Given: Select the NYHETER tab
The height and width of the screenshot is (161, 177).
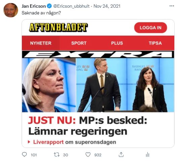Looking at the screenshot, I should (41, 43).
